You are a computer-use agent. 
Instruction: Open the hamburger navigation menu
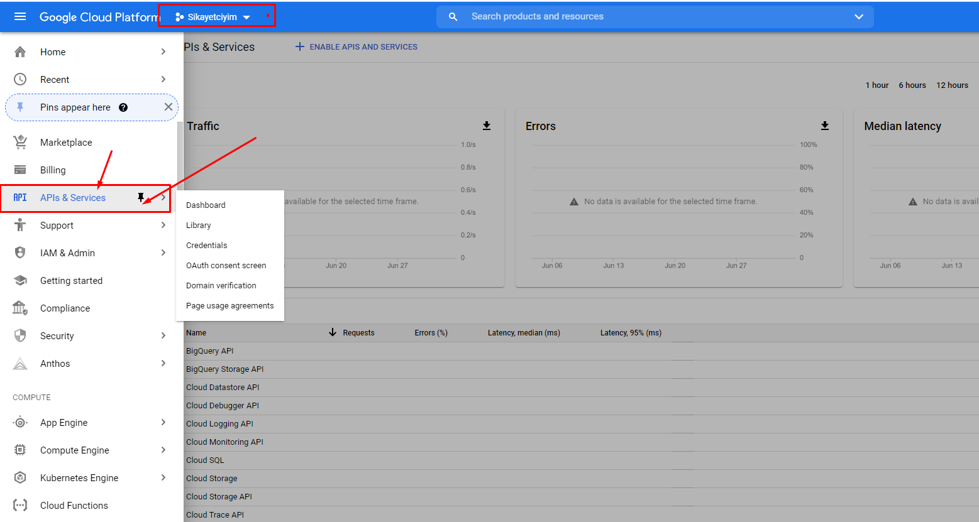[x=20, y=16]
